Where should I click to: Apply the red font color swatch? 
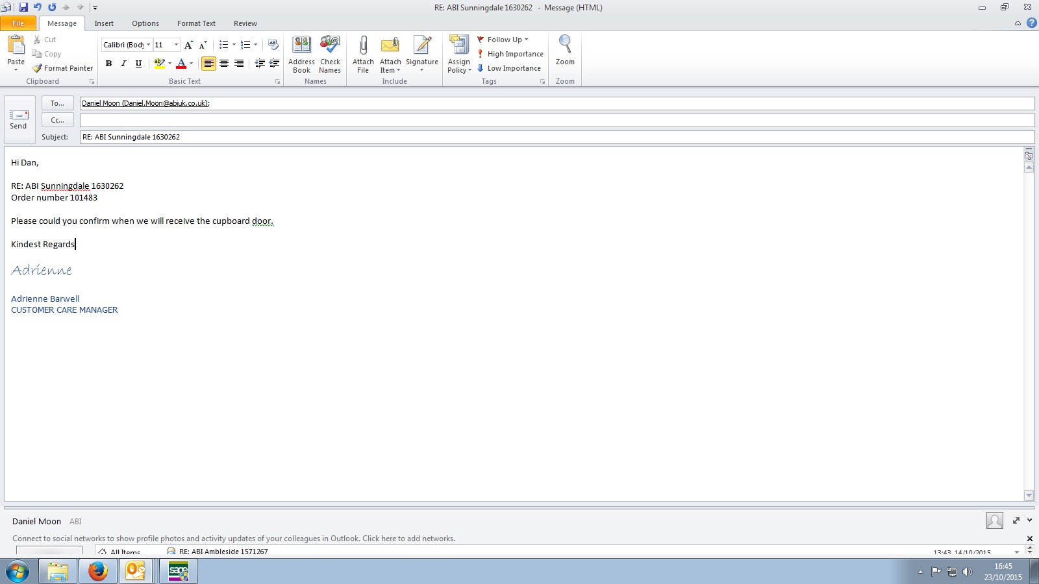click(181, 64)
